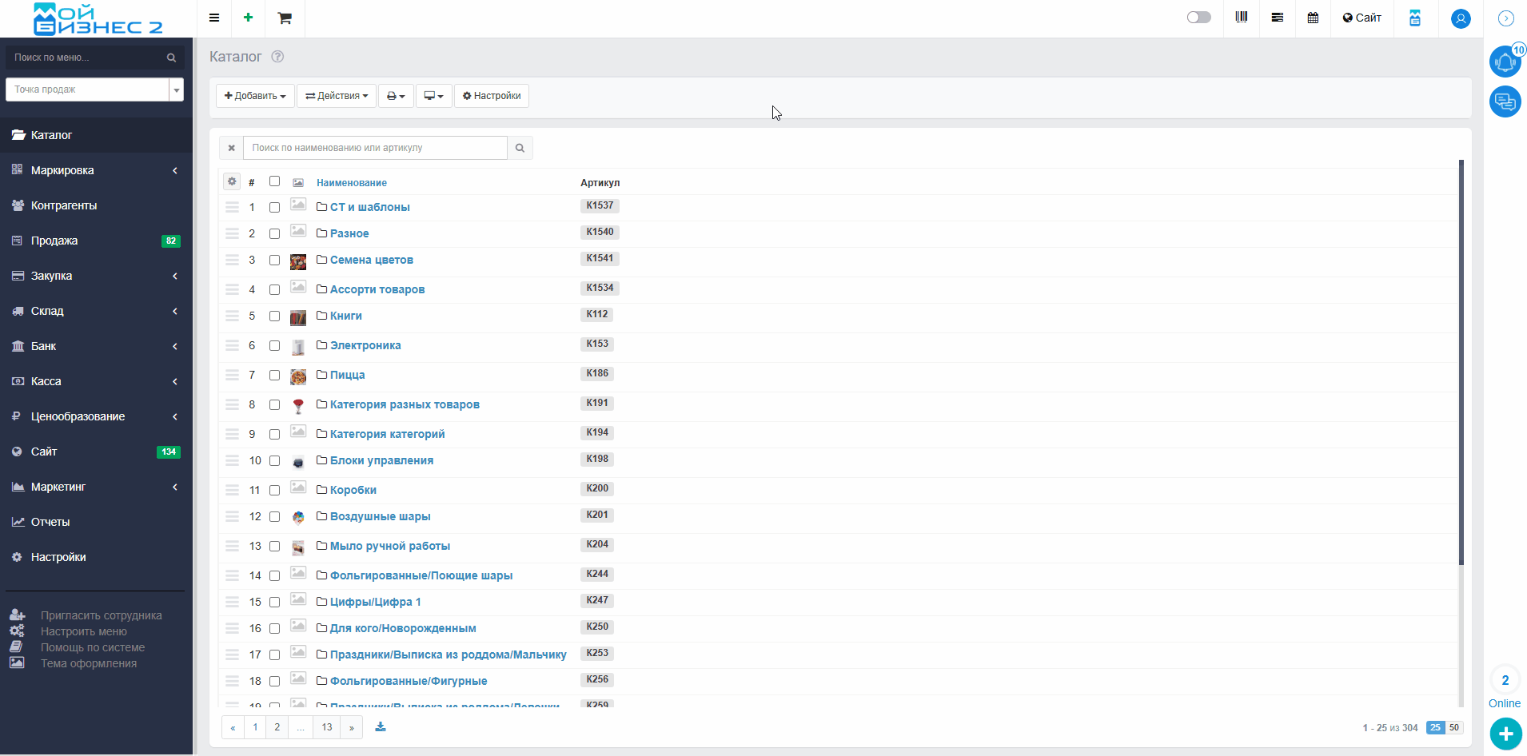Open the chat messages icon
Image resolution: width=1527 pixels, height=756 pixels.
point(1505,101)
